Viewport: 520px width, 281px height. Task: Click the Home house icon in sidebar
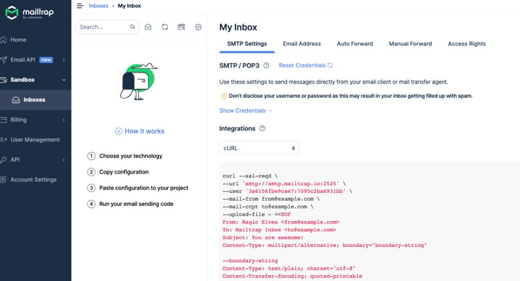(3, 40)
